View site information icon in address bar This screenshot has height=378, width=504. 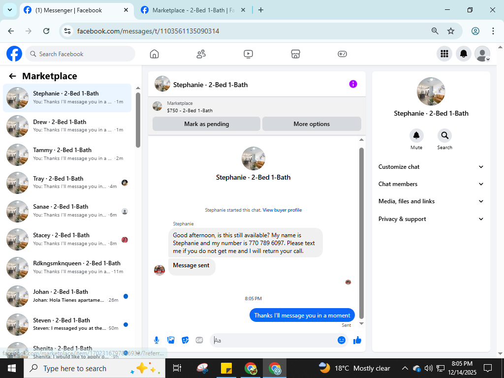pyautogui.click(x=67, y=31)
